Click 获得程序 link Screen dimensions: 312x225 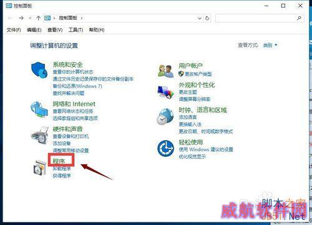tap(62, 176)
